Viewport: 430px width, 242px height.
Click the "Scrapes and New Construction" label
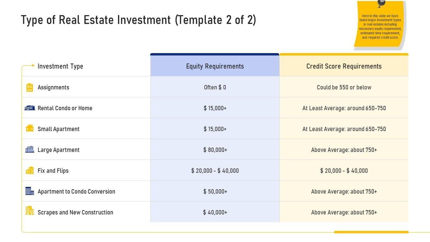coord(75,212)
